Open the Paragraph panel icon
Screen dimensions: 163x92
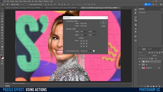tap(135, 32)
